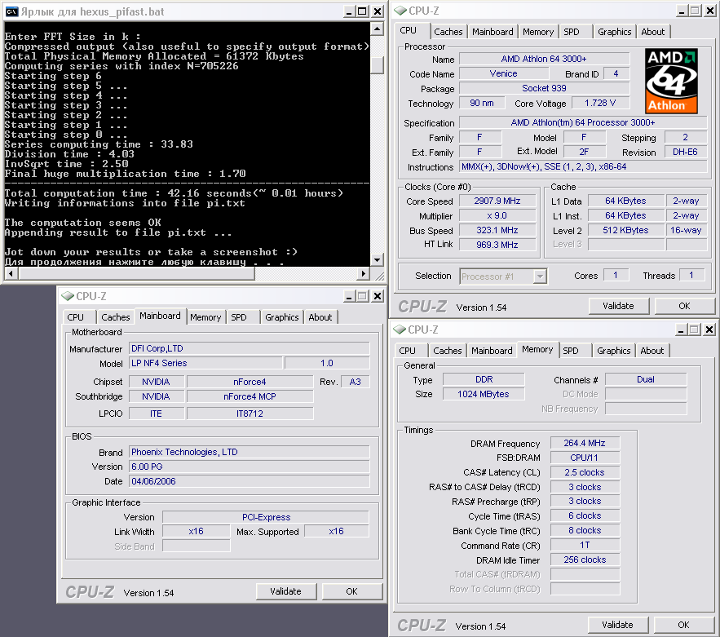The image size is (720, 637).
Task: Click the Model field LP NF4 Series
Action: [x=205, y=363]
